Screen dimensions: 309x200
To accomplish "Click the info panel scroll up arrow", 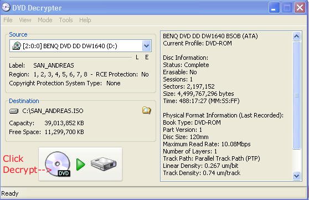I will coord(297,37).
